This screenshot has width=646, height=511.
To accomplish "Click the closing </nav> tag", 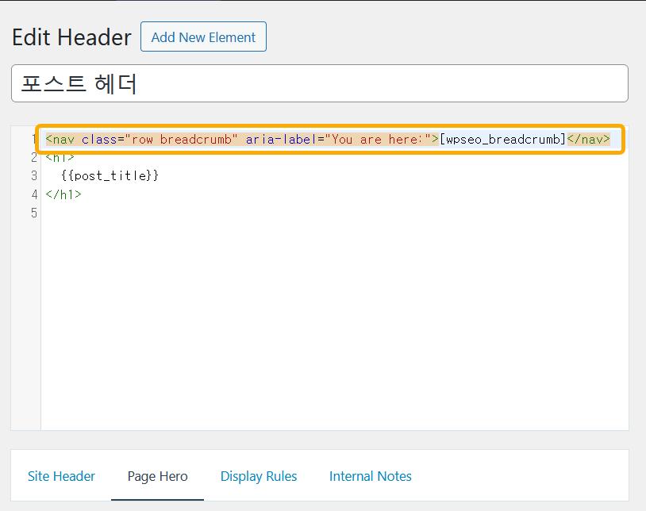I will (588, 139).
